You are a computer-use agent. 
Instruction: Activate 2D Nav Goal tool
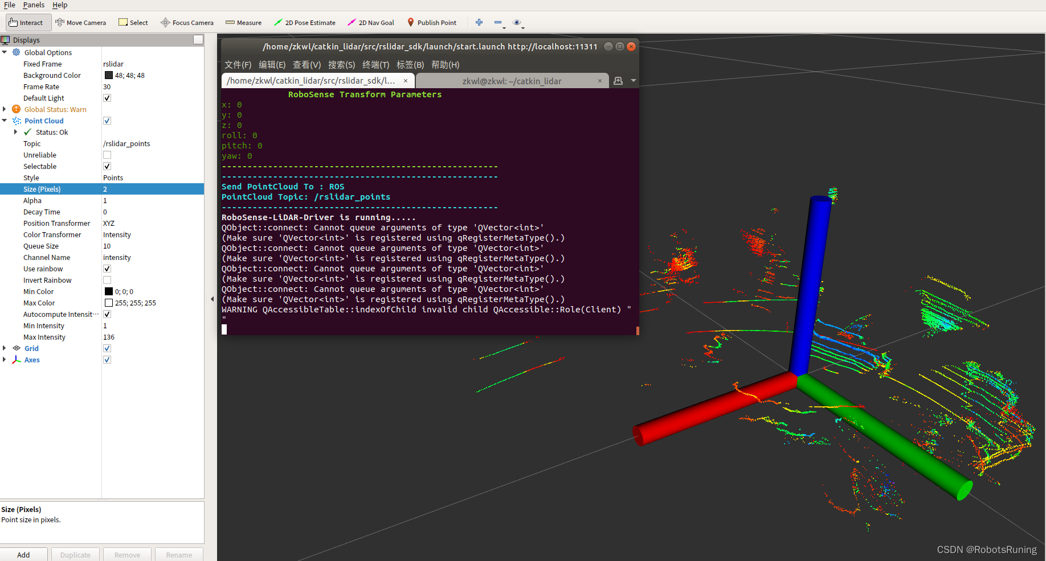coord(370,23)
